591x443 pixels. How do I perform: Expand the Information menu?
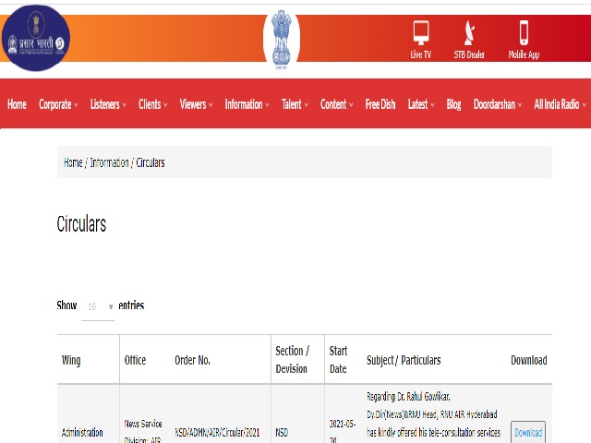pyautogui.click(x=247, y=104)
